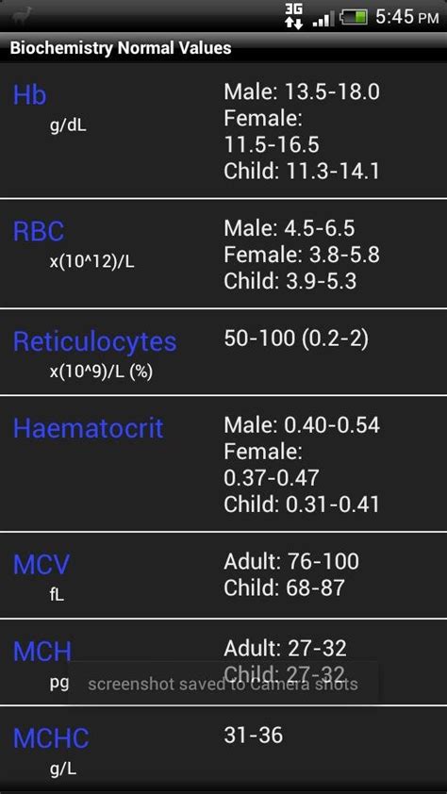Screen dimensions: 447x794
Task: Tap the MCV Adult: 76-100 value
Action: (x=291, y=561)
